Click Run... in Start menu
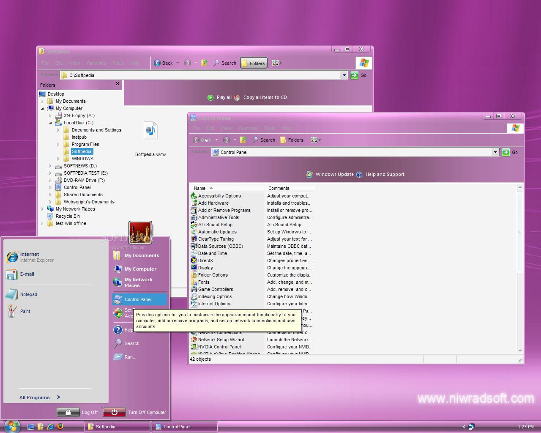Image resolution: width=541 pixels, height=433 pixels. tap(125, 357)
